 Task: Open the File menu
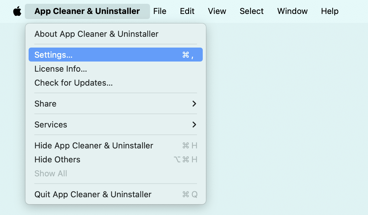[160, 11]
